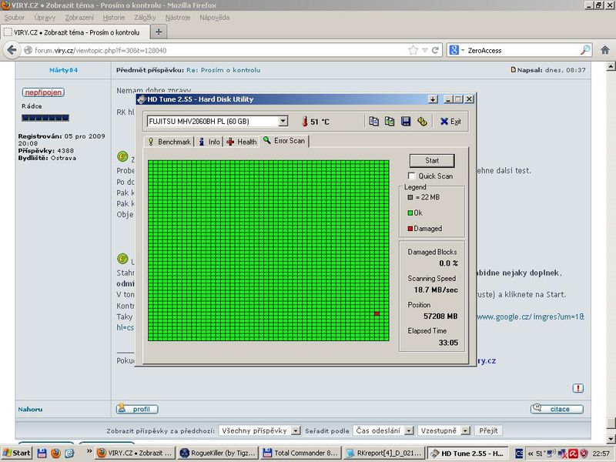Switch to the Health tab
This screenshot has height=462, width=616.
tap(242, 142)
